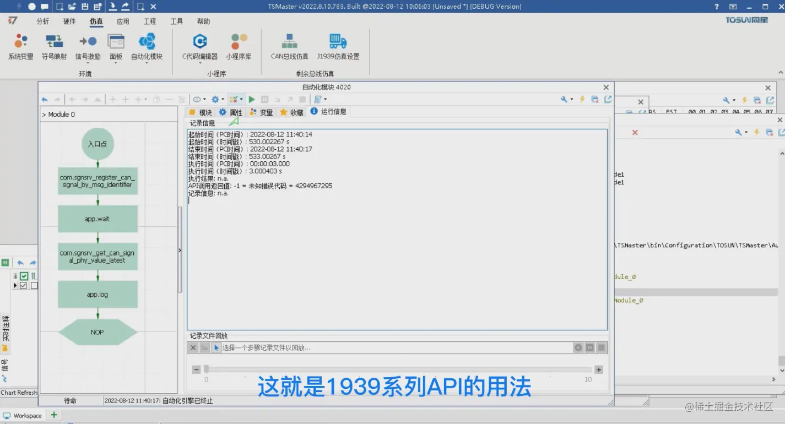Image resolution: width=785 pixels, height=424 pixels.
Task: Click the help question mark in title bar
Action: click(x=717, y=7)
